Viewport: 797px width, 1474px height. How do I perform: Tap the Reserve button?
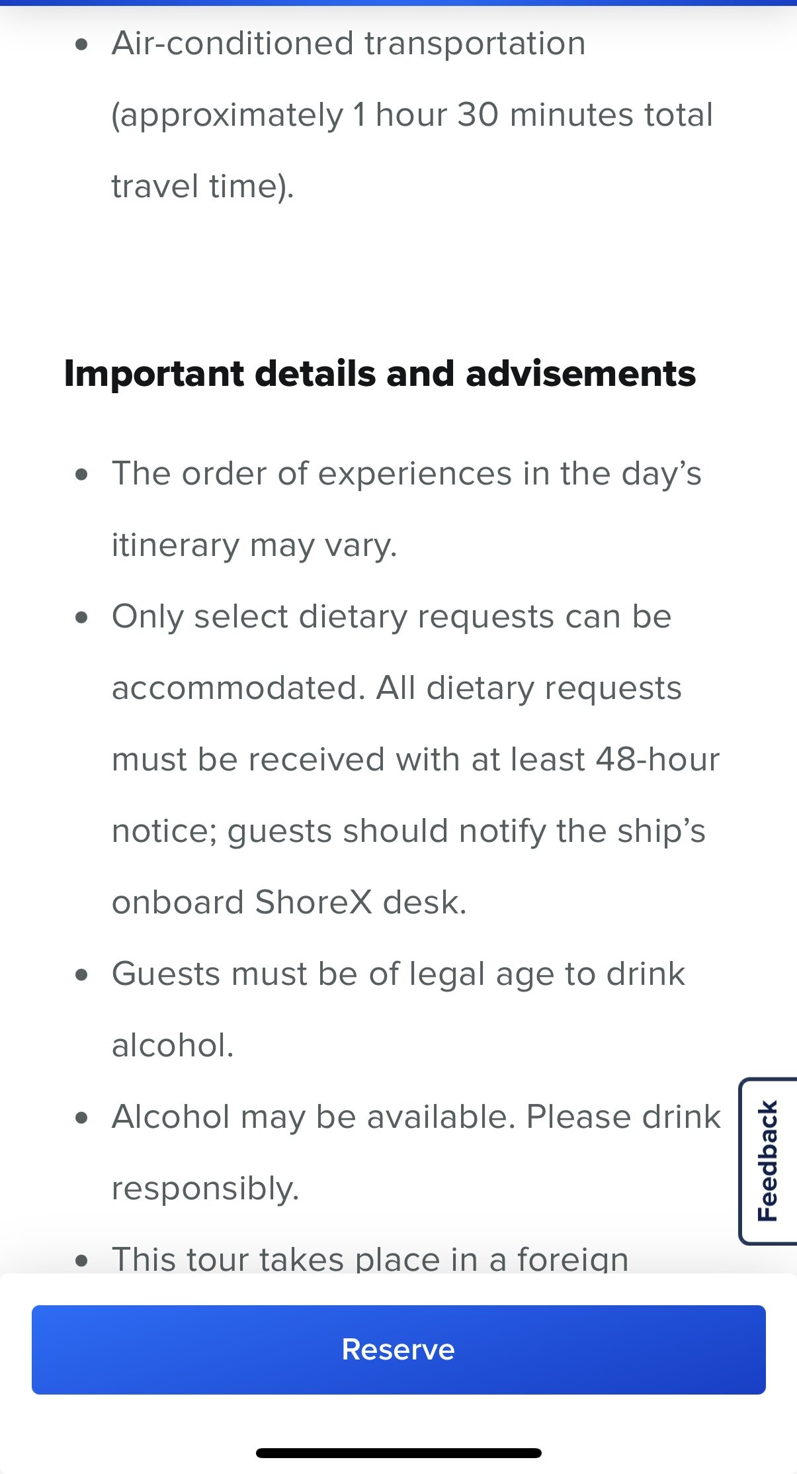[398, 1350]
